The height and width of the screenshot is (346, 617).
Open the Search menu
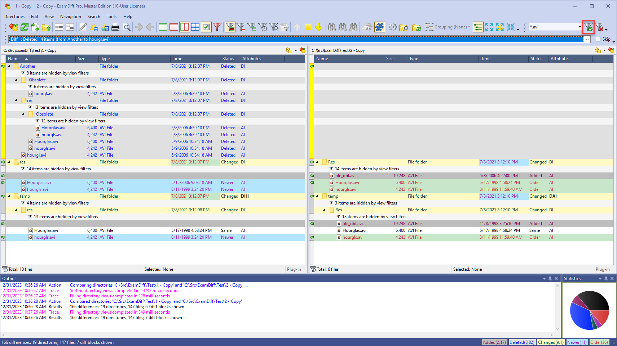(94, 17)
